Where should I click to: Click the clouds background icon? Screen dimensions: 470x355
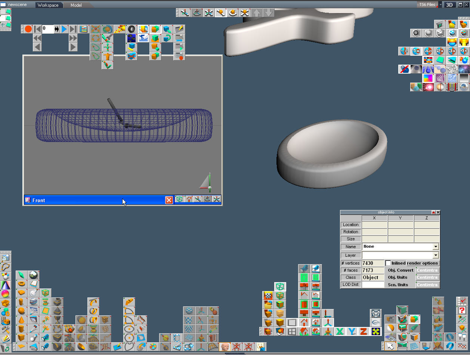click(143, 38)
